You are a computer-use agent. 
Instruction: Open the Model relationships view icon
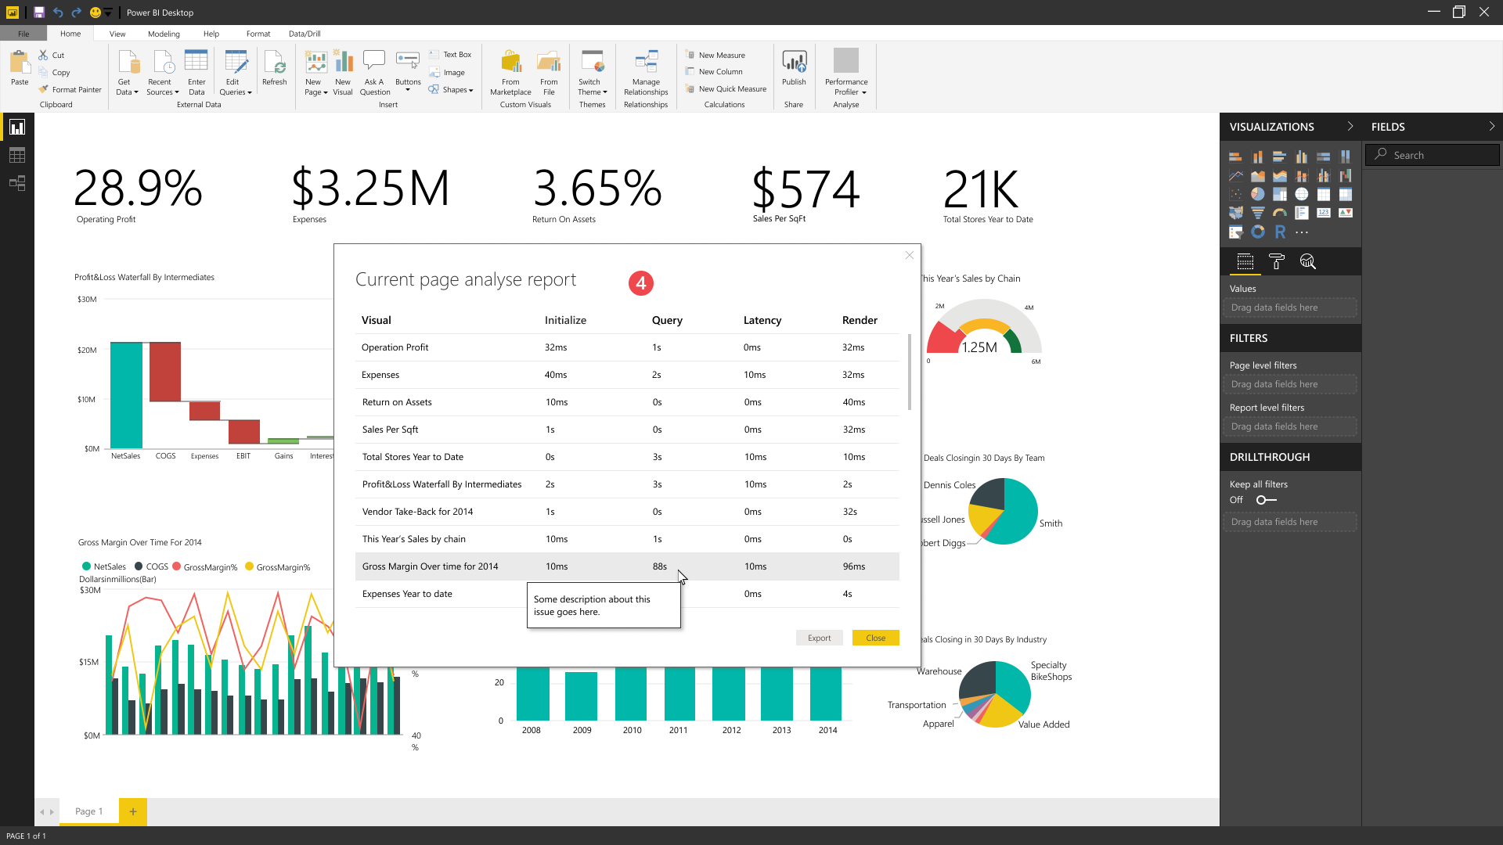[16, 183]
